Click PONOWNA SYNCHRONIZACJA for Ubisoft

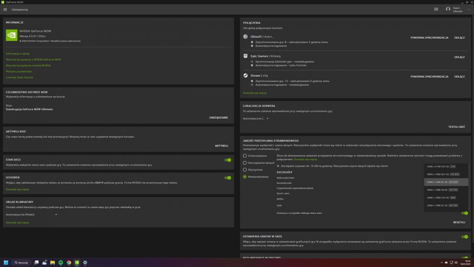(x=429, y=38)
